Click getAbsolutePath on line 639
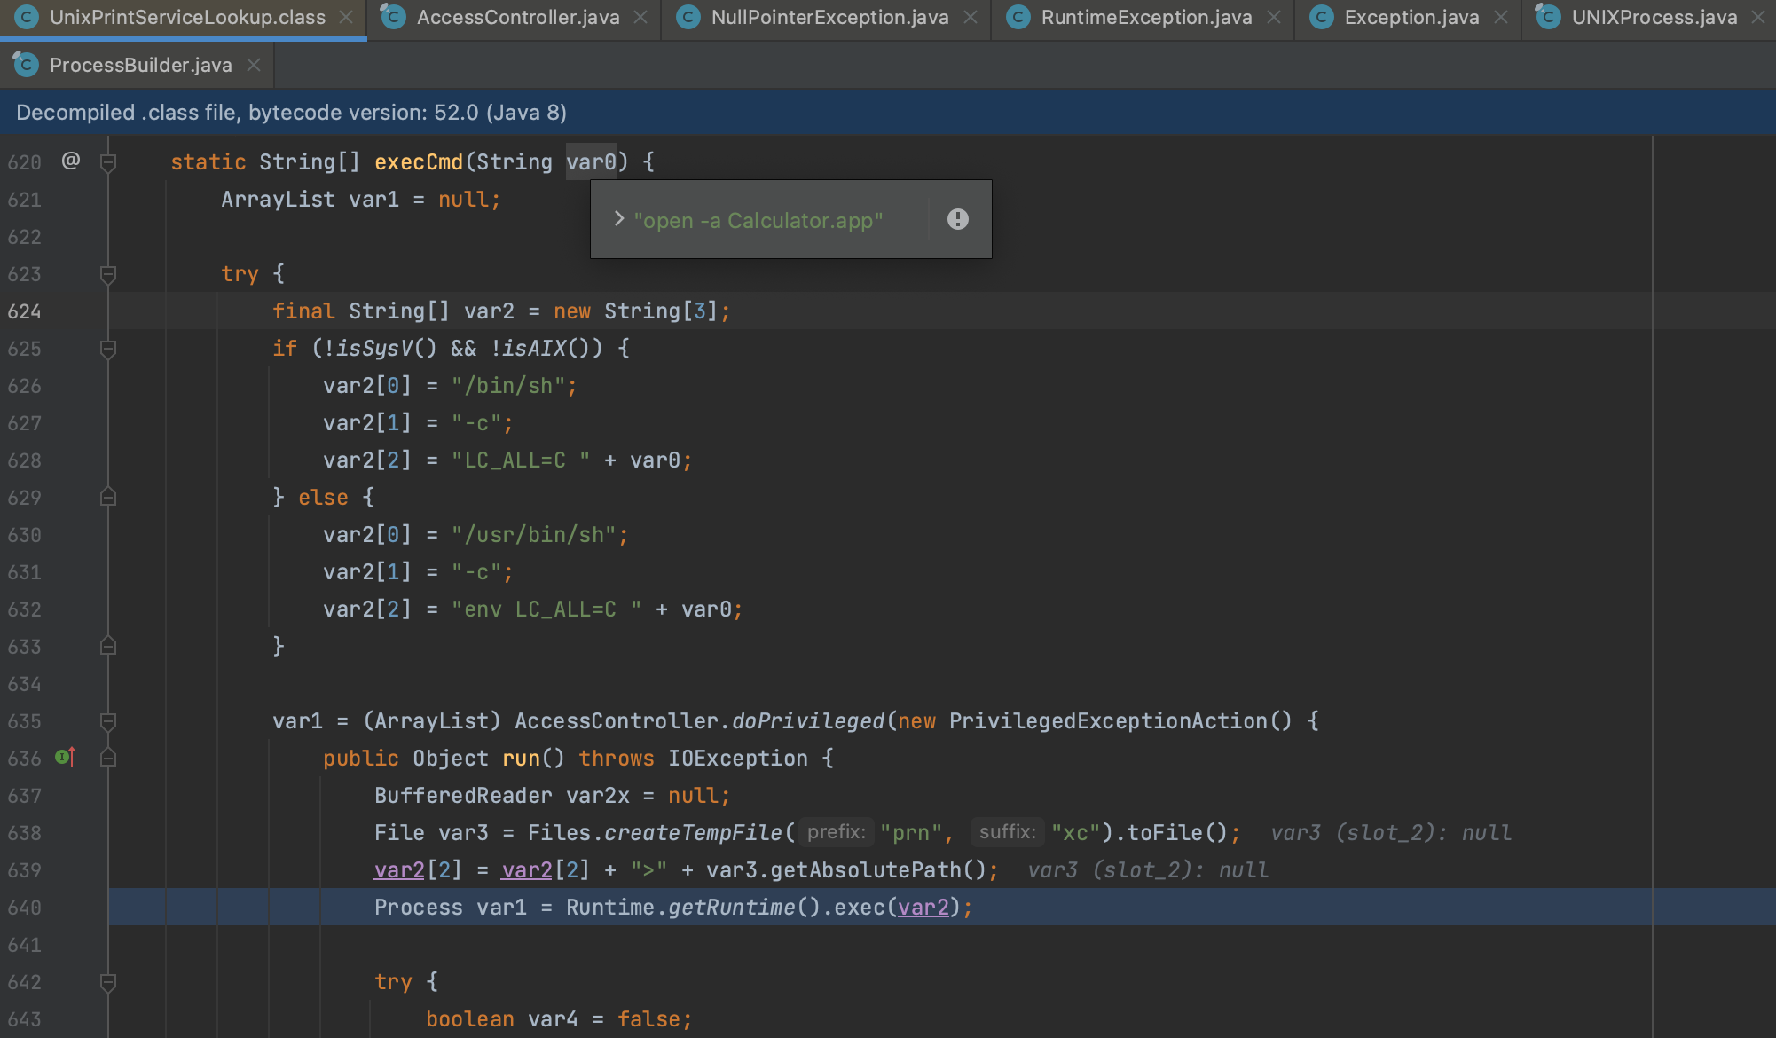The width and height of the screenshot is (1776, 1038). pyautogui.click(x=865, y=870)
